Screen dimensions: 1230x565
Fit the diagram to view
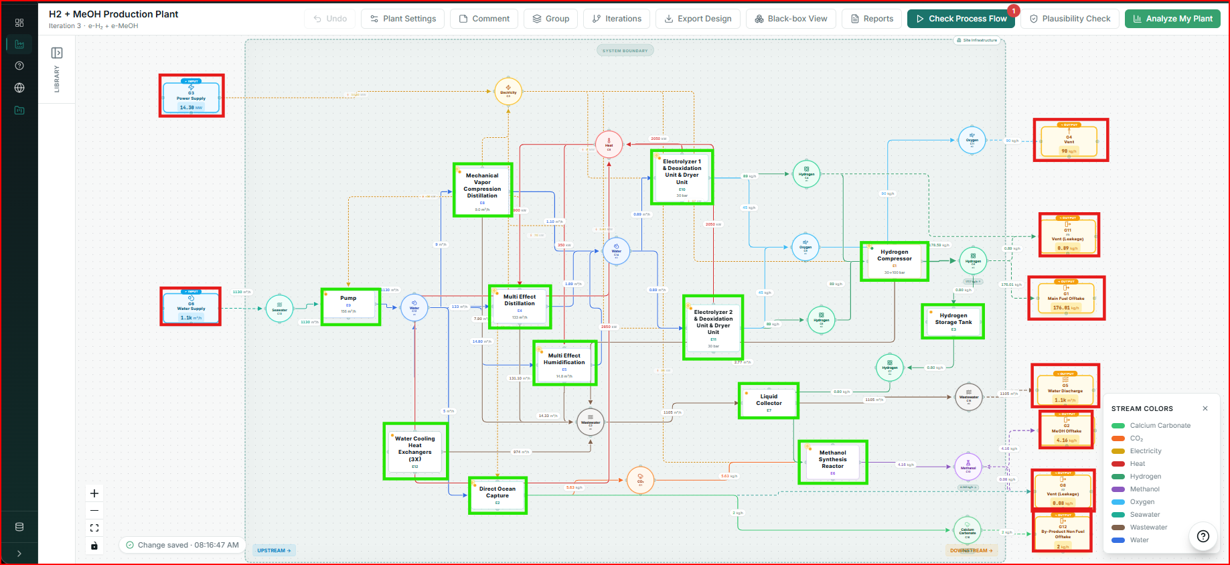click(x=94, y=528)
